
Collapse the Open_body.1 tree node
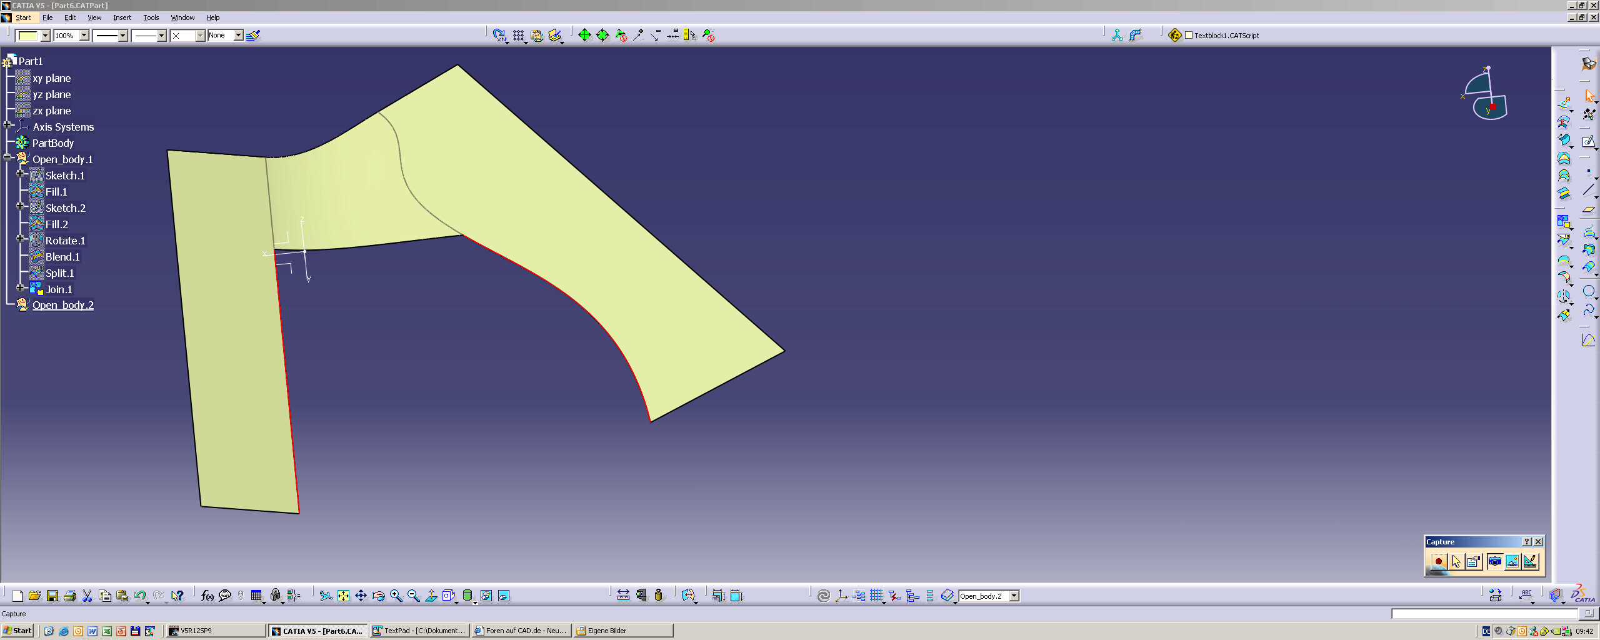(x=7, y=157)
